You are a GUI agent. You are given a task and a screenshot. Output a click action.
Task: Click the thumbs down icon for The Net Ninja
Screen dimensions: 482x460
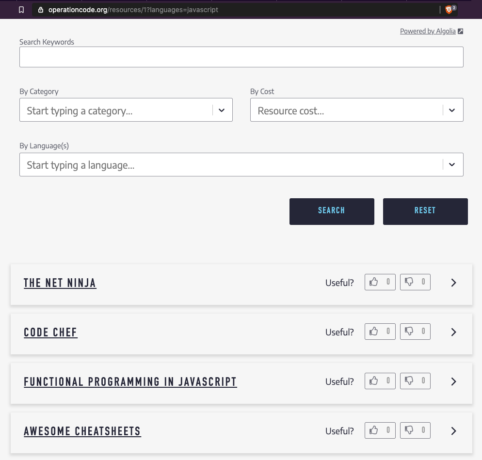tap(409, 282)
